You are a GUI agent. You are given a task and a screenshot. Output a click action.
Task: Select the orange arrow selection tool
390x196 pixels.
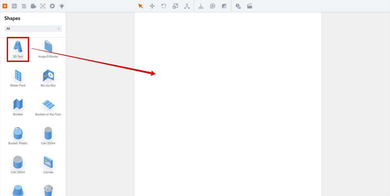(141, 6)
